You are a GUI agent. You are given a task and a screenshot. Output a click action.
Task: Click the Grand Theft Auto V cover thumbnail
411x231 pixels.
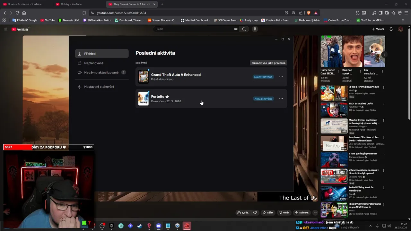tap(143, 77)
